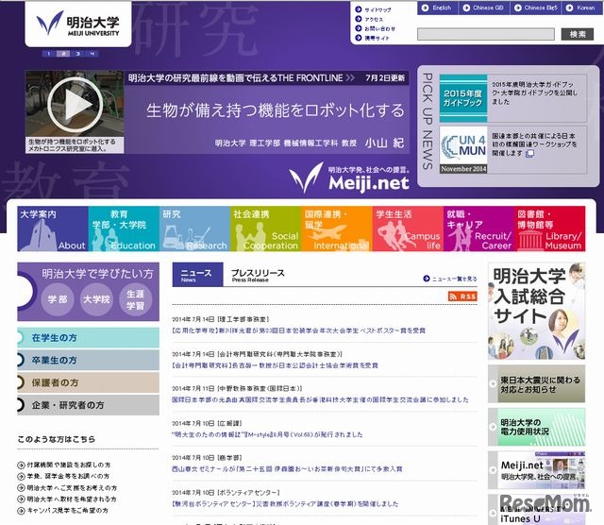Select slide 4 in banner pager
The width and height of the screenshot is (604, 525).
(92, 54)
